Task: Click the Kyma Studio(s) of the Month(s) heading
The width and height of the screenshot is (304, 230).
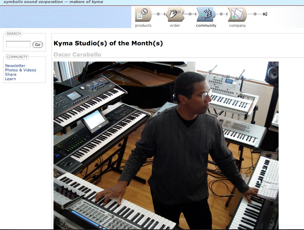Action: (x=108, y=43)
